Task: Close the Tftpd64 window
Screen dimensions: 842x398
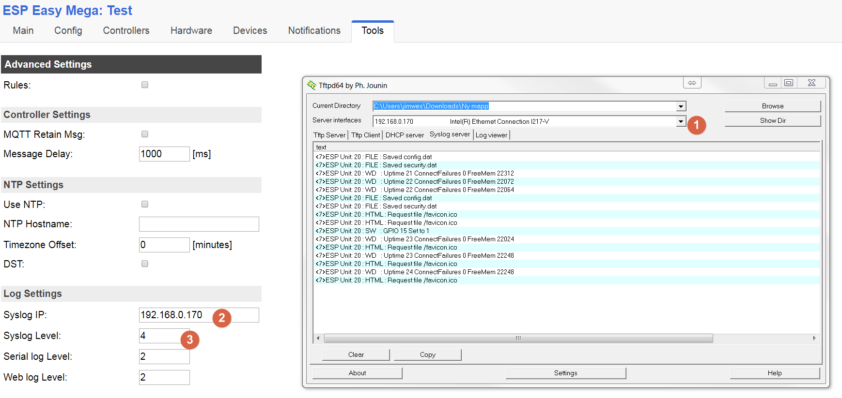Action: pos(812,83)
